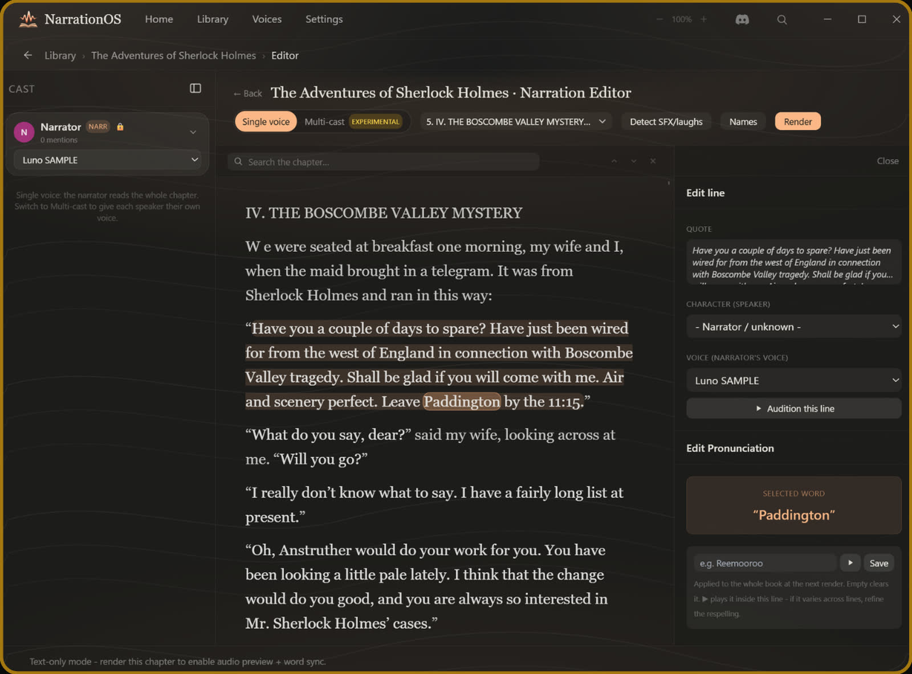
Task: Click the paragraph starting "We were seated at breakfast"
Action: click(434, 271)
